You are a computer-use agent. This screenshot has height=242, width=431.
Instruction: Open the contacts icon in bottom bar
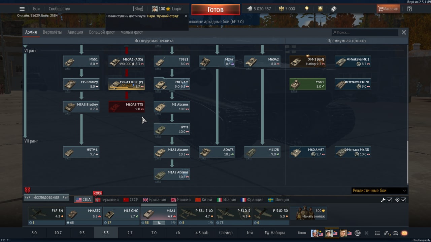pyautogui.click(x=387, y=233)
